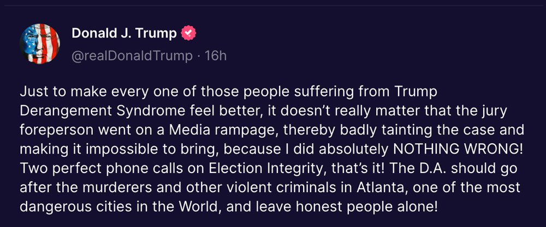Viewport: 546px width, 227px height.
Task: Click the text The D.A. in post
Action: [x=412, y=168]
